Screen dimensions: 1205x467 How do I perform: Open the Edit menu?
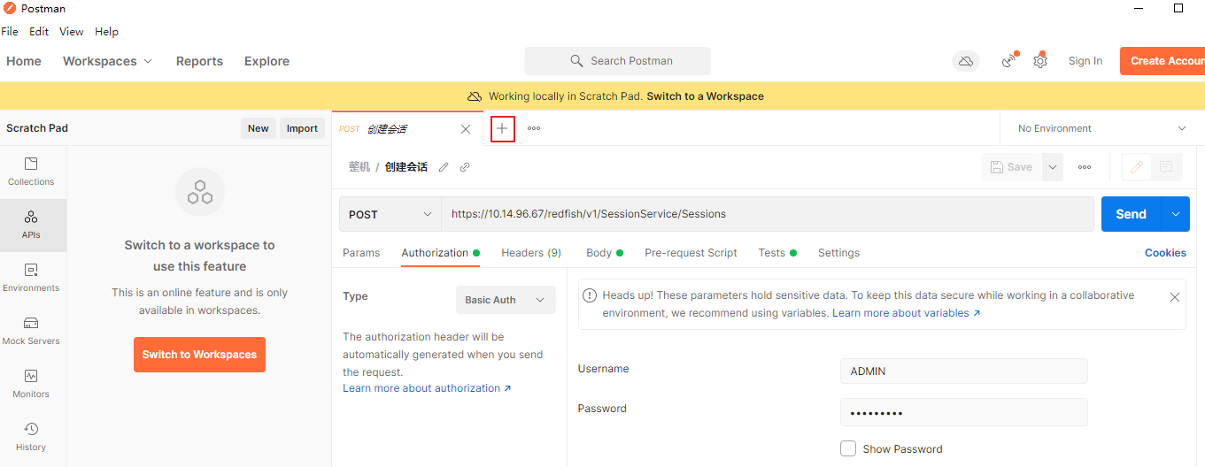[39, 32]
